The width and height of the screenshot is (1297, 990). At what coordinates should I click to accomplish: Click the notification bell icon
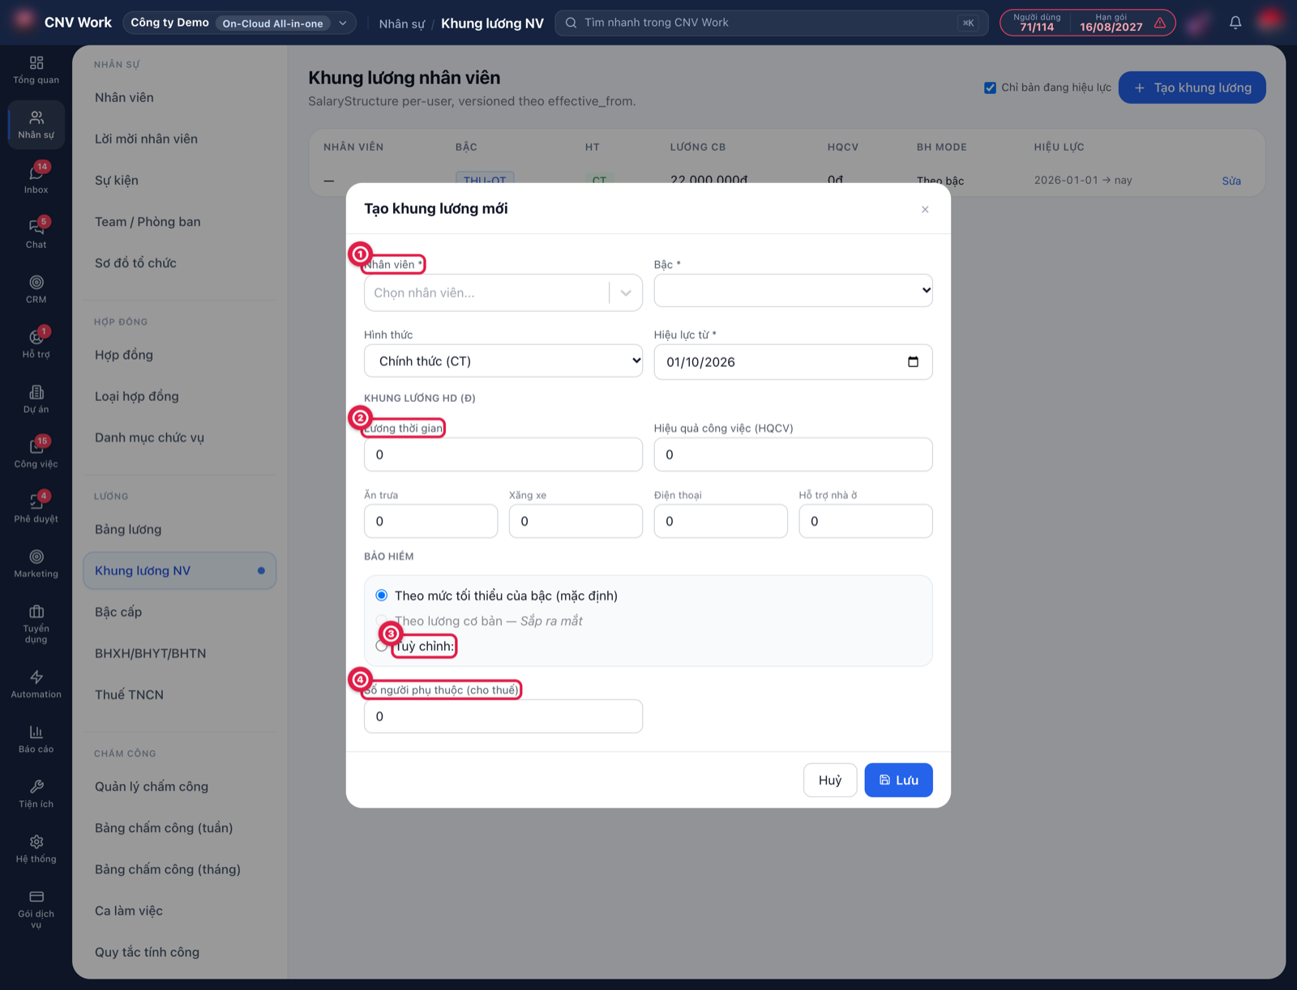point(1235,23)
